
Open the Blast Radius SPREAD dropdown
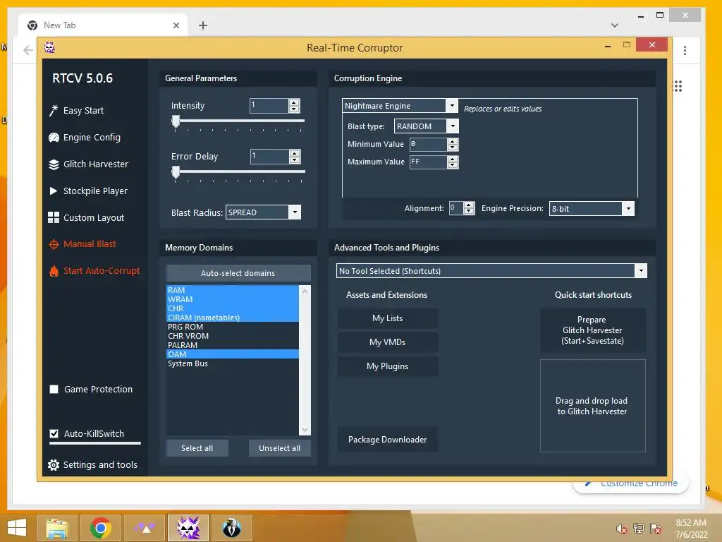295,212
